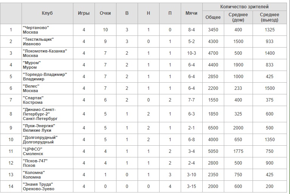290x194 pixels.
Task: Click the Количество зрителей header
Action: pyautogui.click(x=244, y=7)
